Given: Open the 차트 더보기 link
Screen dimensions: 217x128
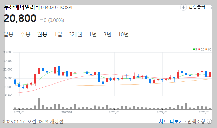Looking at the screenshot, I should (x=171, y=121).
